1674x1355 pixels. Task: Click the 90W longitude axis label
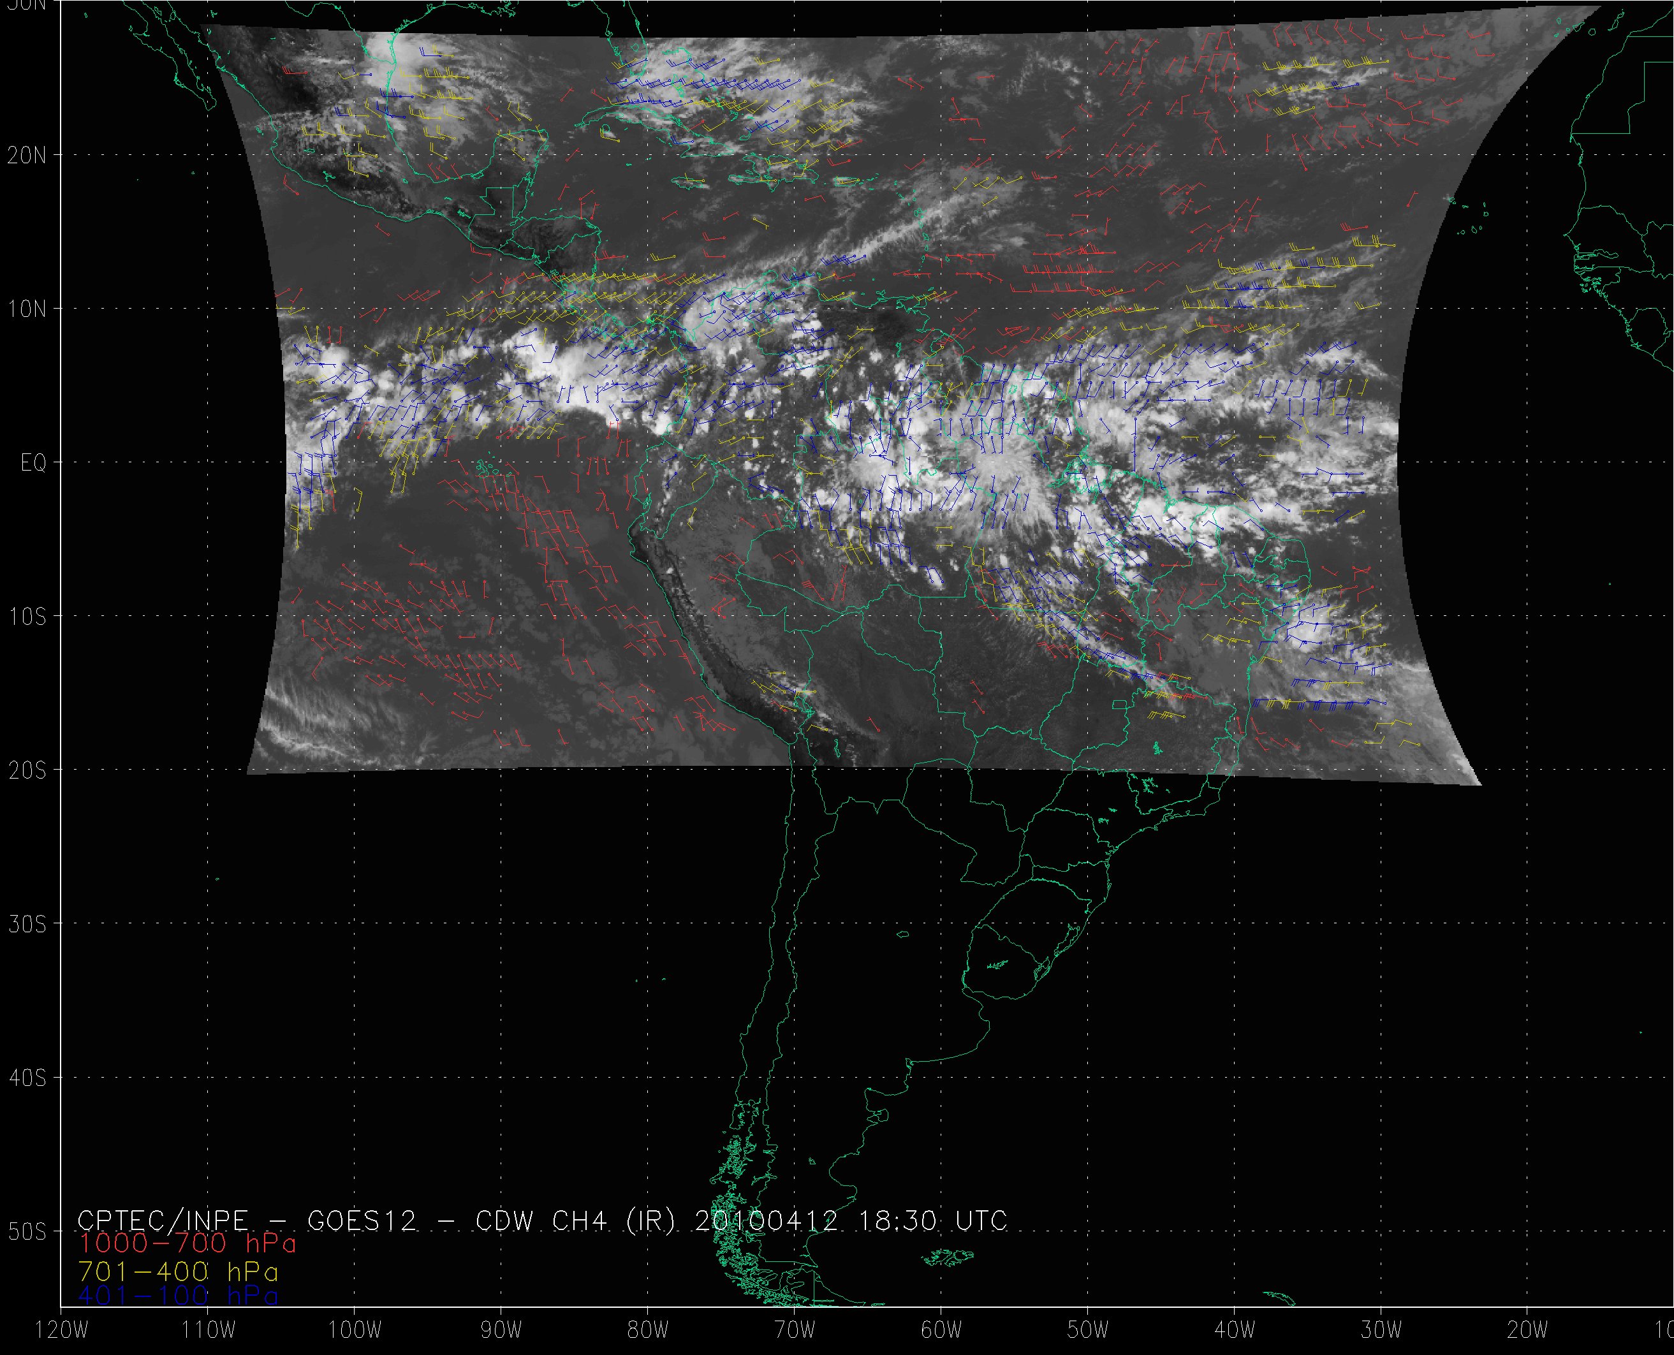pos(501,1330)
